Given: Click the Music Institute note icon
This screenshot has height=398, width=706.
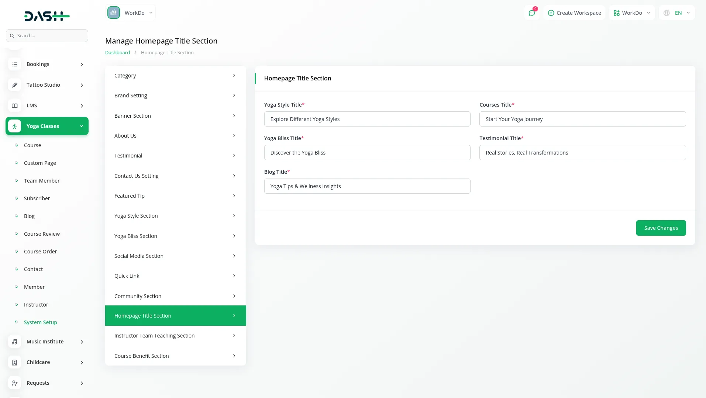Looking at the screenshot, I should [x=14, y=342].
